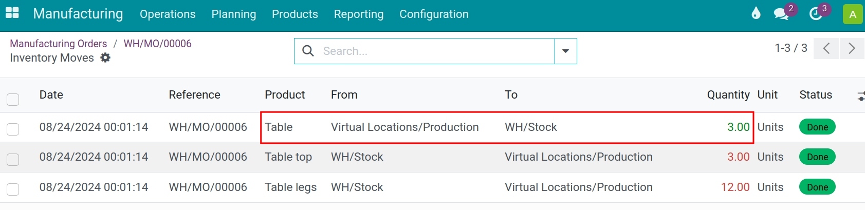
Task: Click the date in the Table top row
Action: tap(94, 157)
